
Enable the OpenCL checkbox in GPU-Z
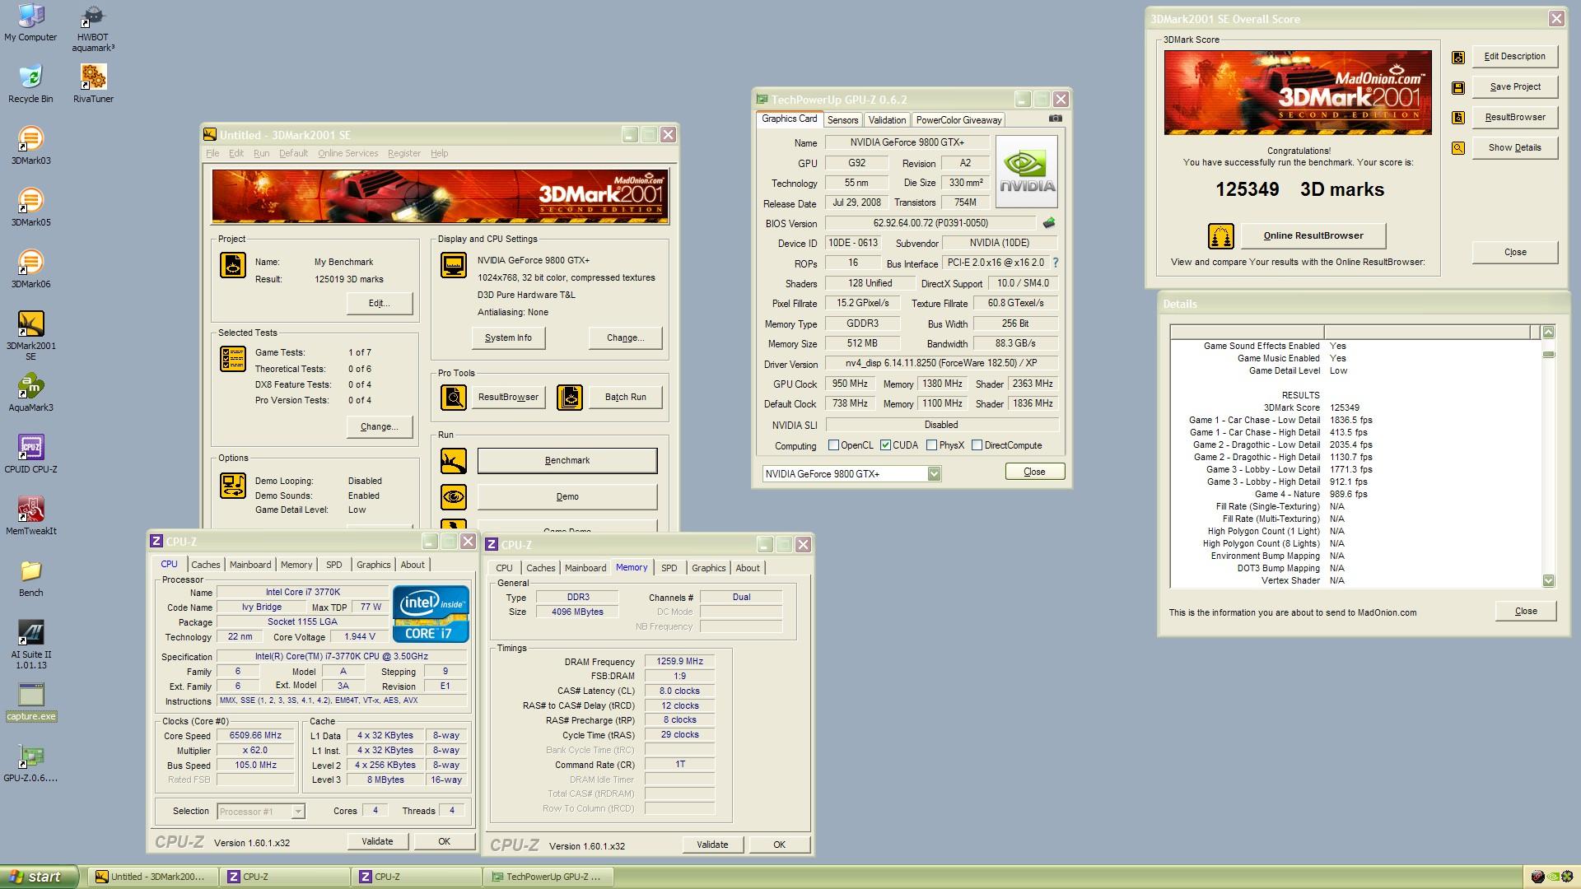[833, 445]
